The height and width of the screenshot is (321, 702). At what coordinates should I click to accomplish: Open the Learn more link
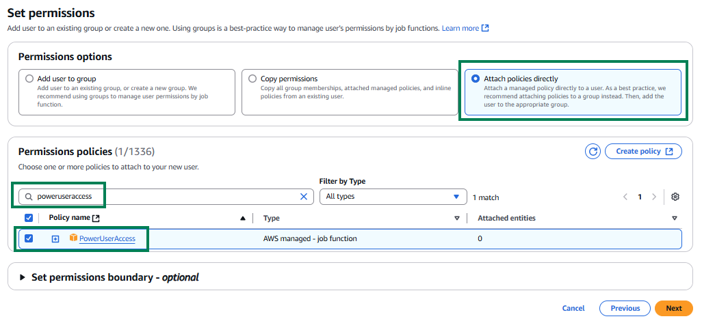465,28
